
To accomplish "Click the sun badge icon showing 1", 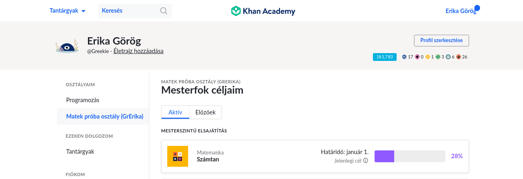I will pos(428,57).
